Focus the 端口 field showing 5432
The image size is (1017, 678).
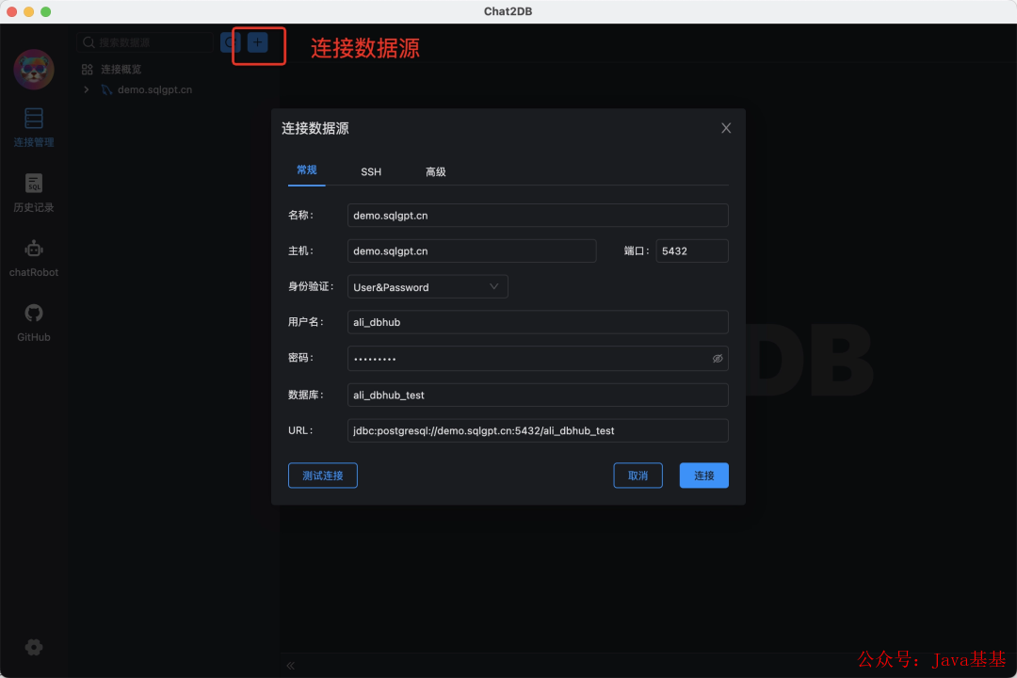[692, 251]
